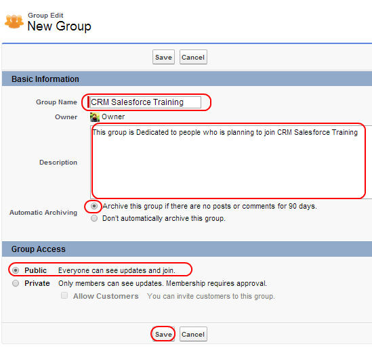Select Archive after 90 days radio option

pyautogui.click(x=94, y=206)
